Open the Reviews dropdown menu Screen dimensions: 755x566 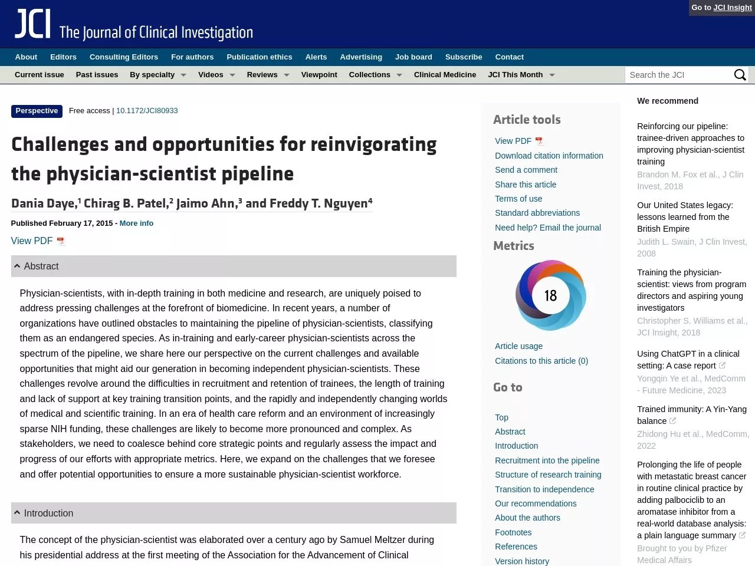point(268,75)
